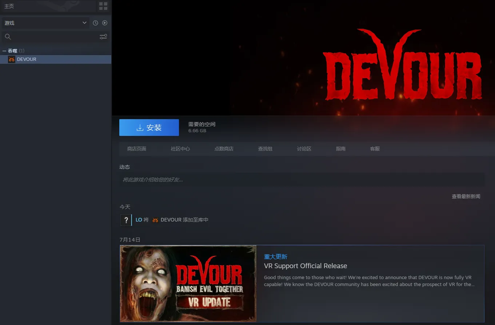This screenshot has height=325, width=495.
Task: Open the 点数商店 tab
Action: 224,149
